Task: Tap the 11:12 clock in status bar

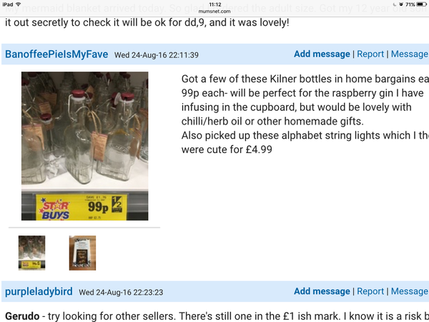Action: tap(214, 4)
